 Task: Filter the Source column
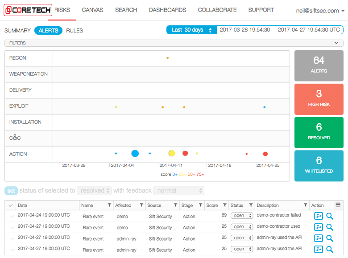click(x=175, y=205)
